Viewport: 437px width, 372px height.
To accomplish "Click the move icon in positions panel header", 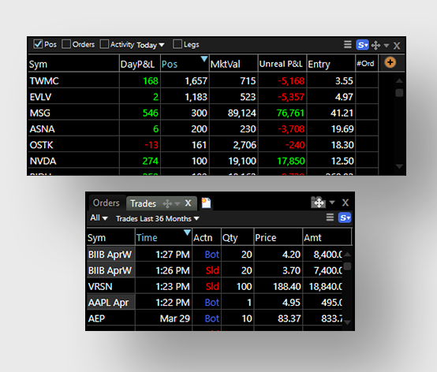I will coord(375,45).
